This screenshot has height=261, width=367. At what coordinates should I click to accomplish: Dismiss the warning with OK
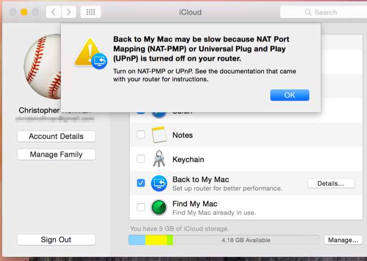[x=289, y=95]
